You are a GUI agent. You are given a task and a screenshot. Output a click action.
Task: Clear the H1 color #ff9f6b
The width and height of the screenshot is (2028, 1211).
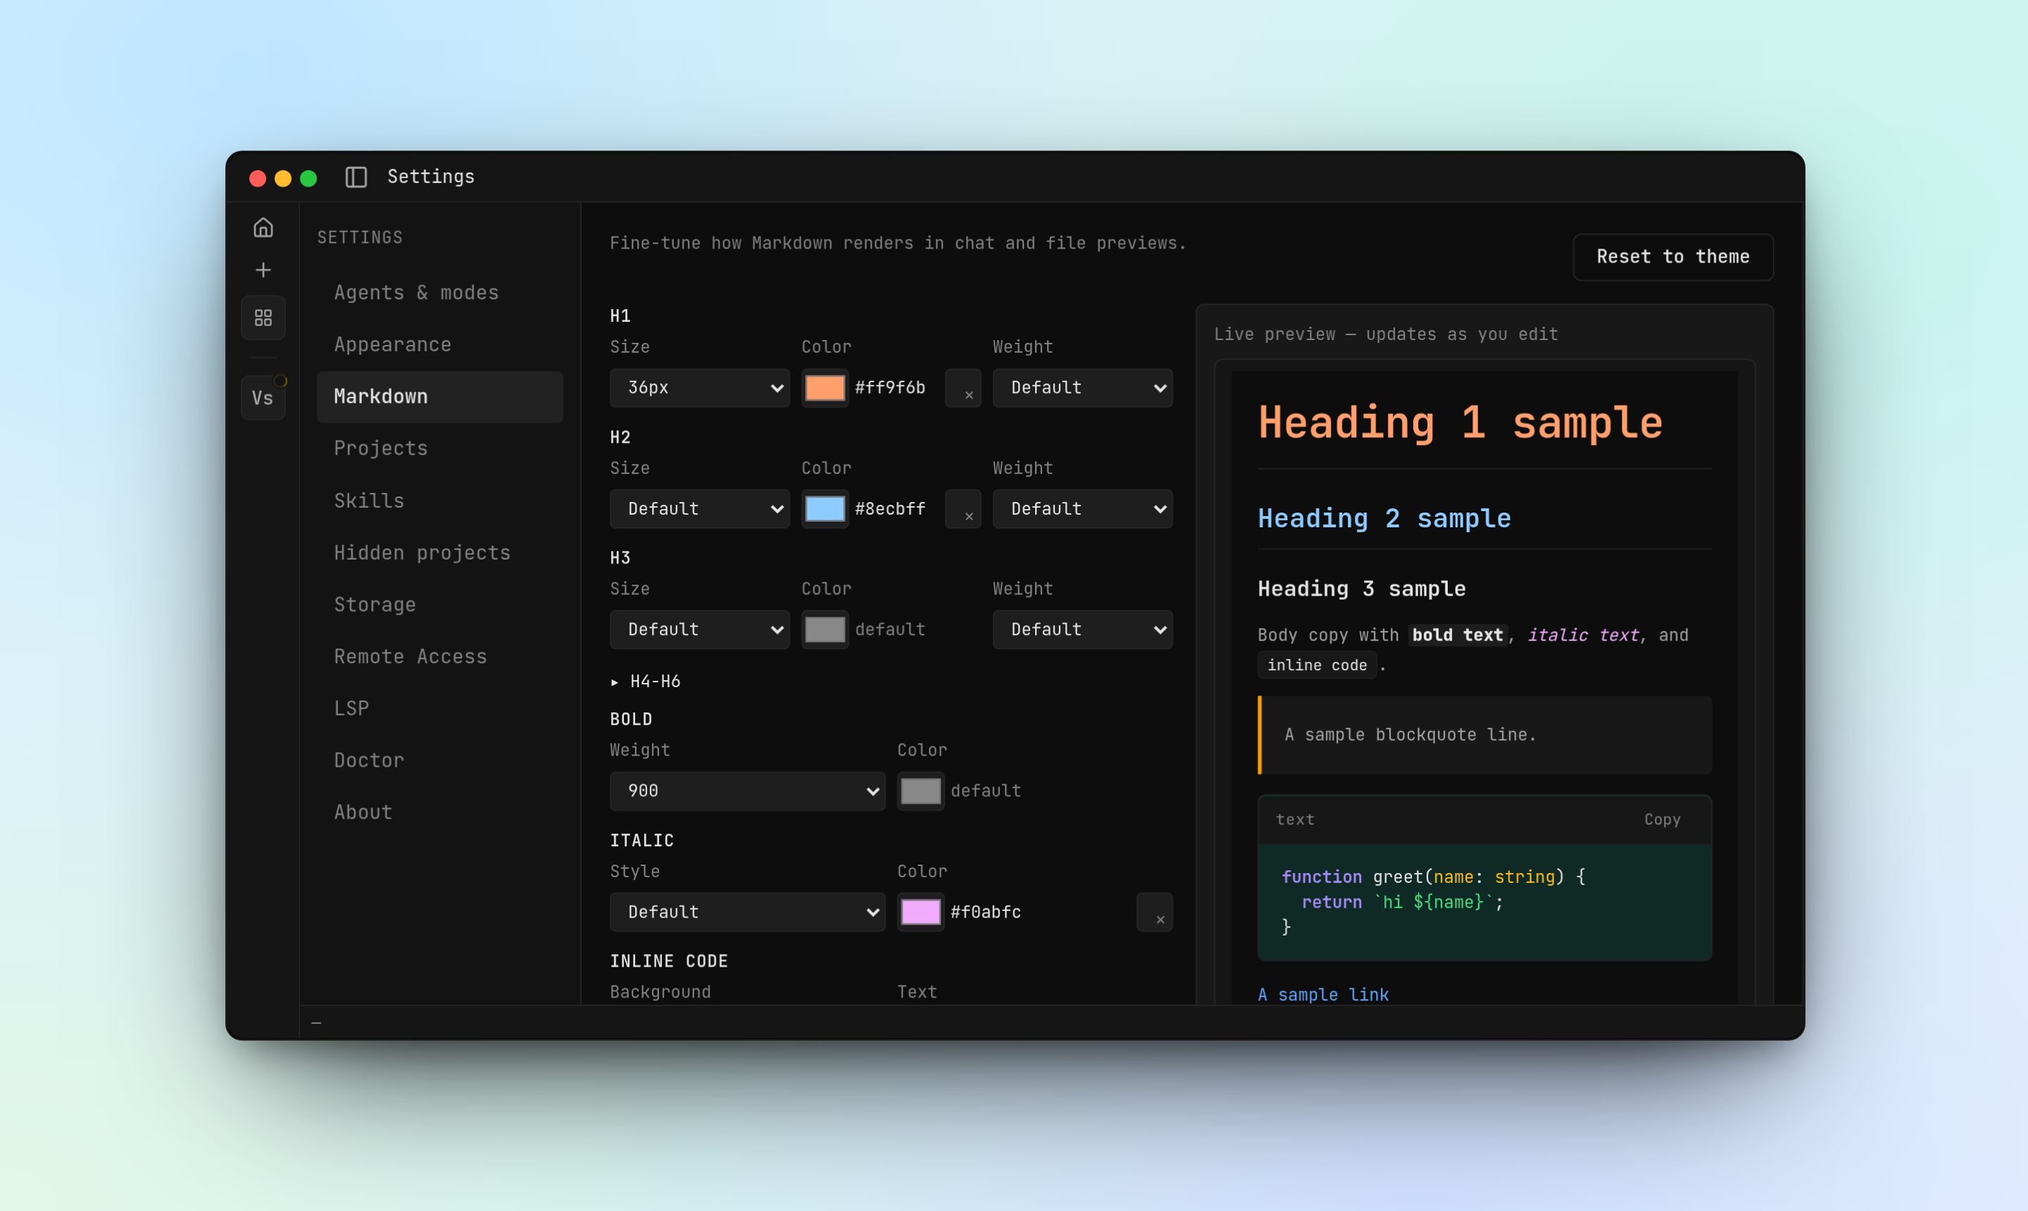tap(963, 389)
